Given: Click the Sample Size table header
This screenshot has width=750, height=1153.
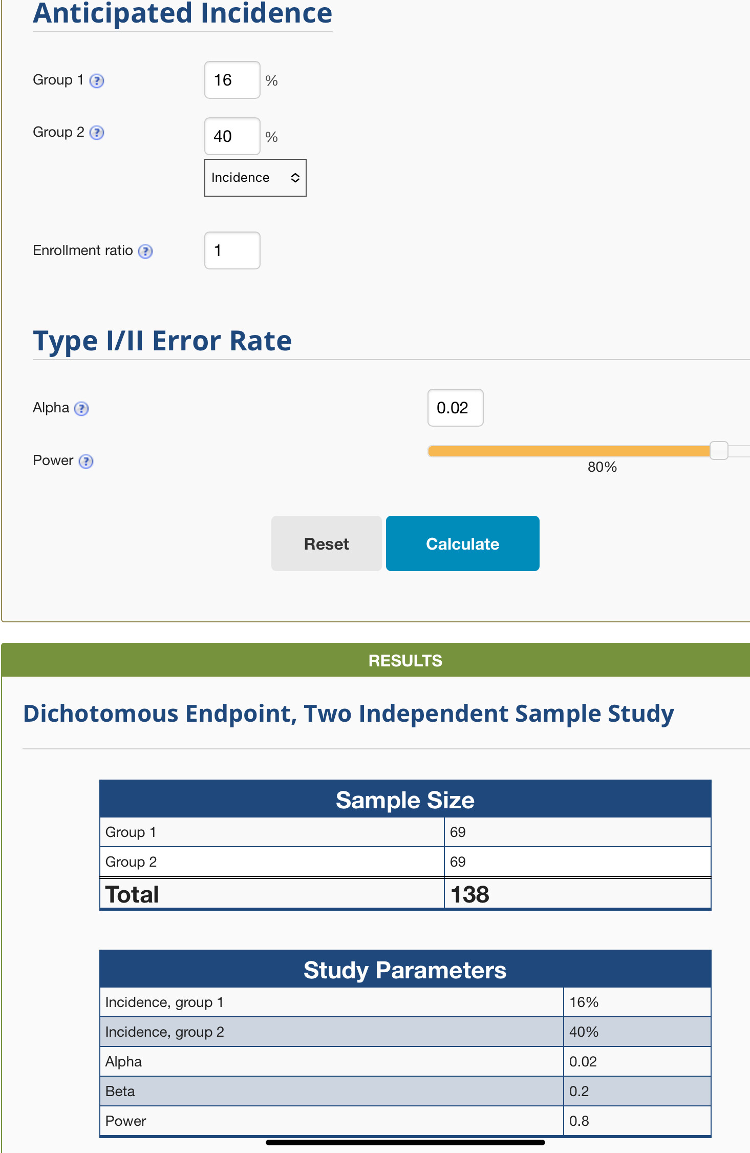Looking at the screenshot, I should point(405,799).
